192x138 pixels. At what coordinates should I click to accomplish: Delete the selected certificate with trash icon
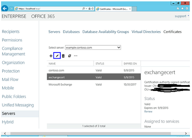63,56
